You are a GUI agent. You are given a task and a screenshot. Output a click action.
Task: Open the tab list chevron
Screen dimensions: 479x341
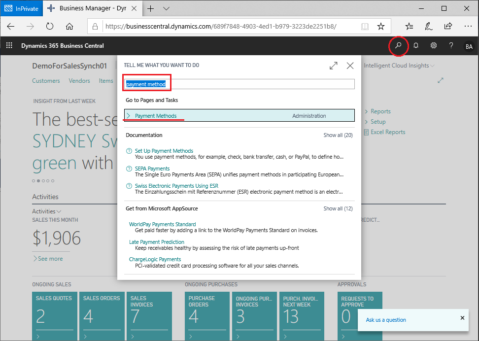166,8
